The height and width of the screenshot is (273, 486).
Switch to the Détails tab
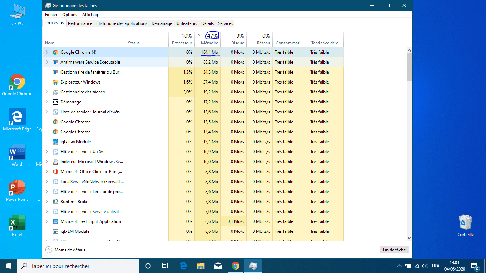(x=207, y=23)
